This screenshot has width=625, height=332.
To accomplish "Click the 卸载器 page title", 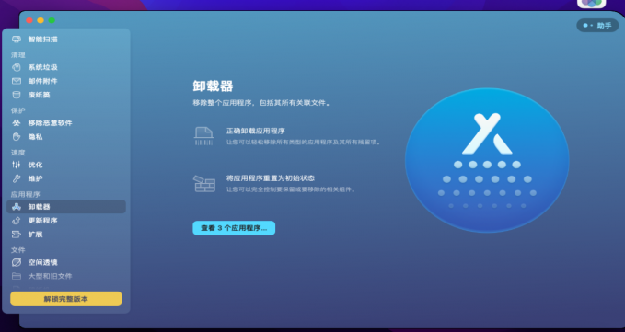I will pyautogui.click(x=213, y=86).
